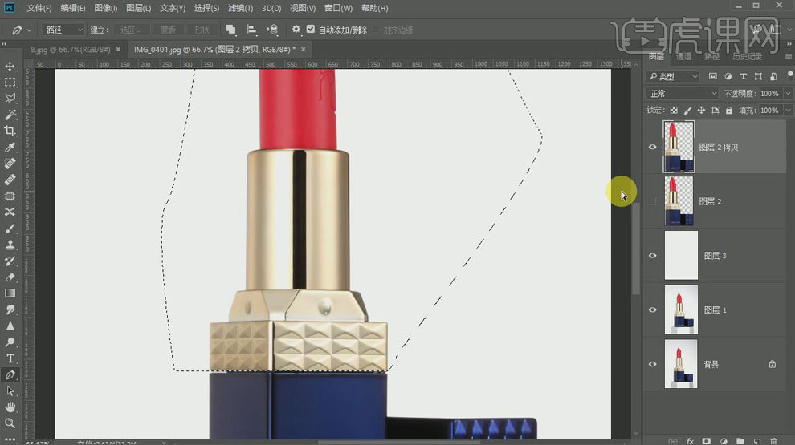This screenshot has height=445, width=795.
Task: Add a layer mask
Action: click(x=707, y=441)
